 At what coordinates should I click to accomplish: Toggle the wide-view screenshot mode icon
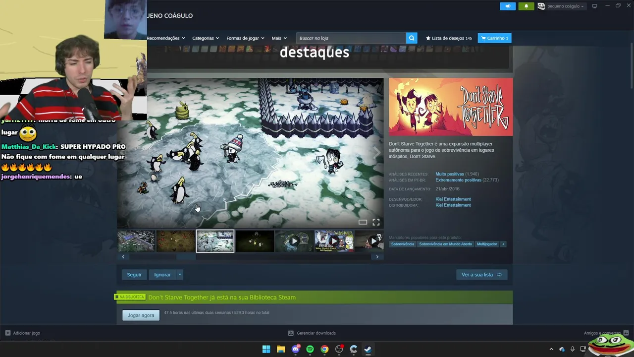click(x=363, y=222)
